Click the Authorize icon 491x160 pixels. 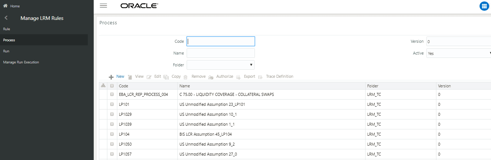click(x=211, y=77)
